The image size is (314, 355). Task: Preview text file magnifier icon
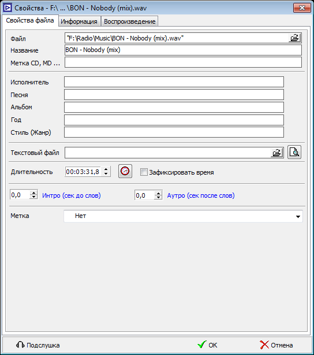[294, 152]
